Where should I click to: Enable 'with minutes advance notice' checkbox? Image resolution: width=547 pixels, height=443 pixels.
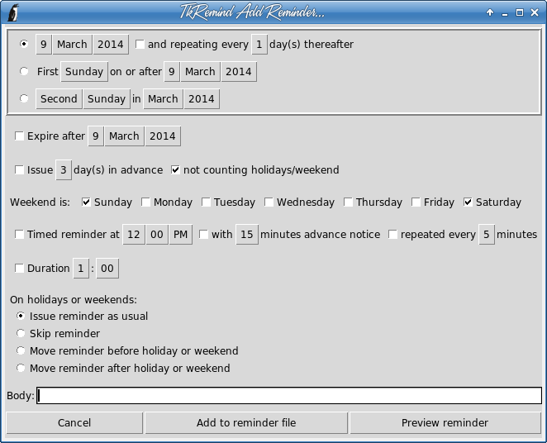(x=203, y=235)
